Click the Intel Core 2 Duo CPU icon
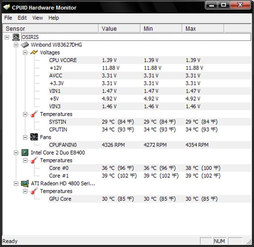The image size is (254, 247). (25, 152)
